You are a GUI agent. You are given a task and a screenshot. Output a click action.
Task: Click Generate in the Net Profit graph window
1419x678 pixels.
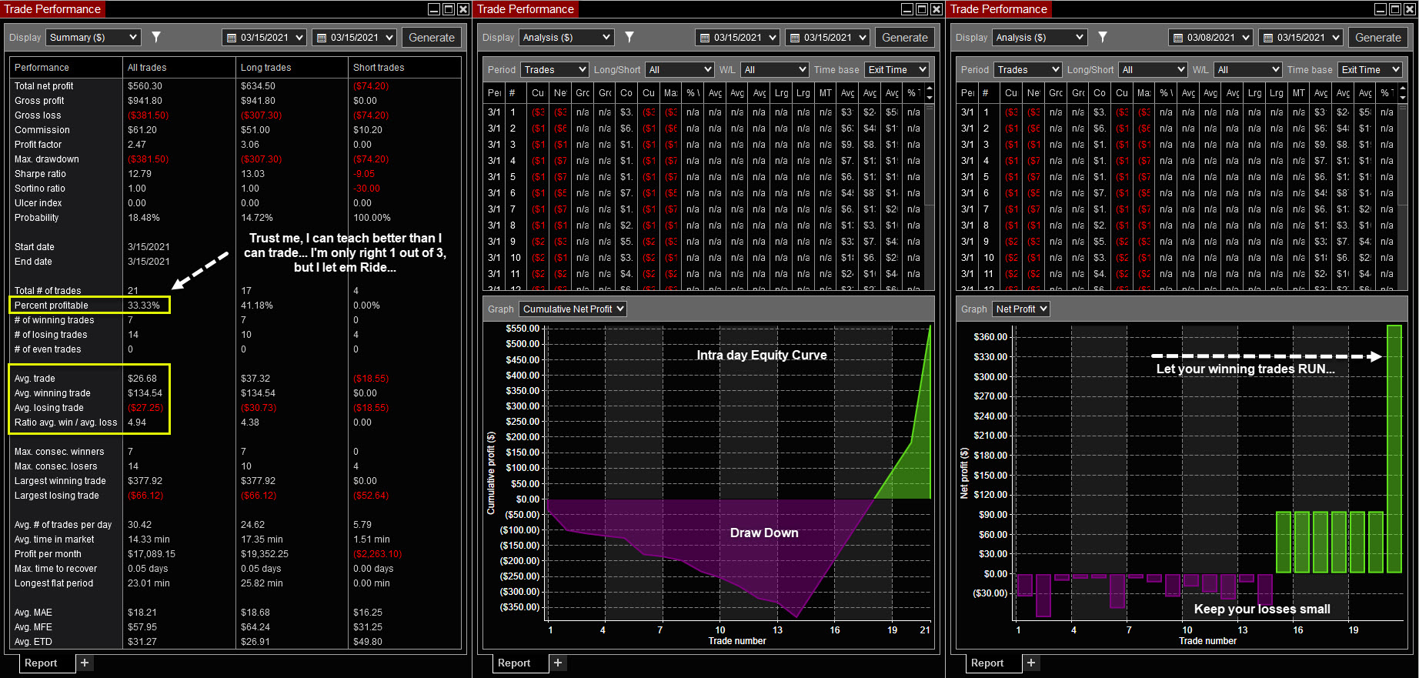click(1378, 37)
